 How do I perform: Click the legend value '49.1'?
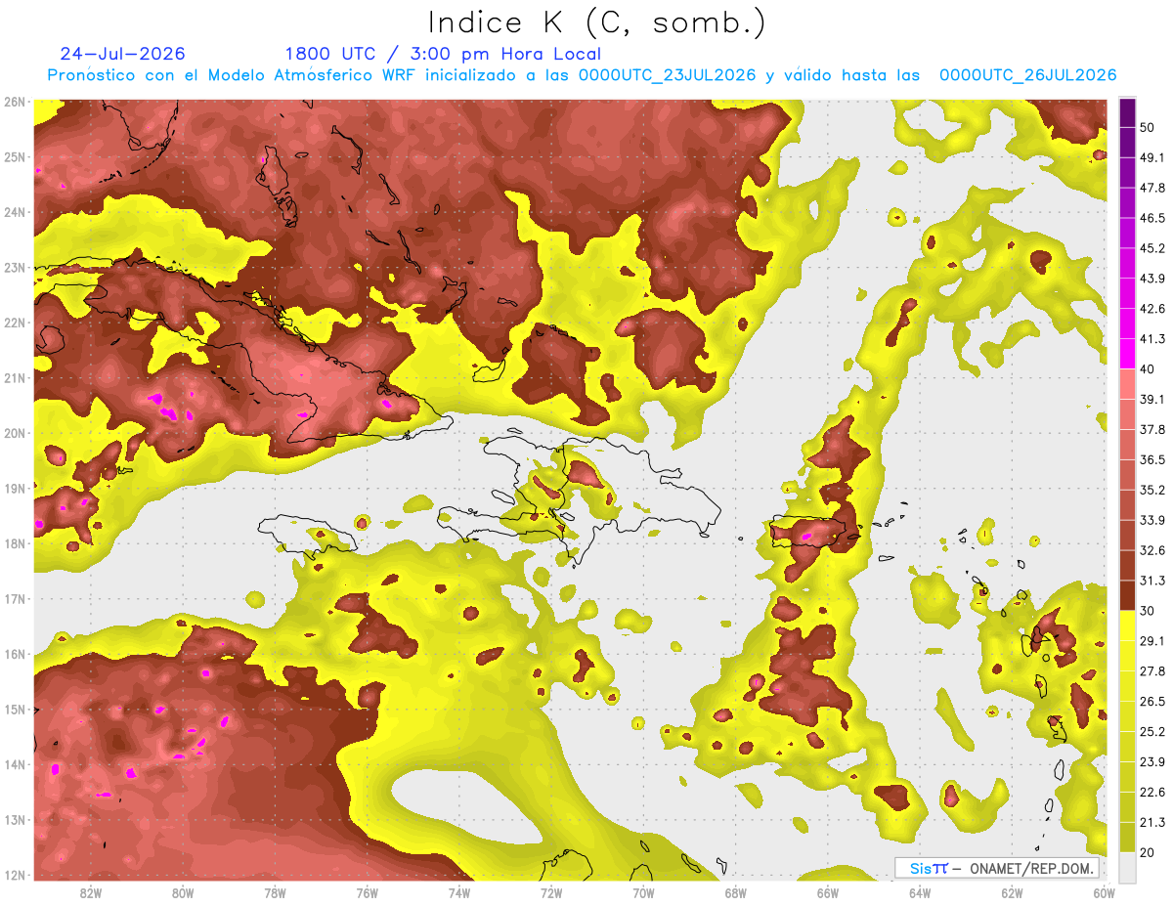(1152, 157)
